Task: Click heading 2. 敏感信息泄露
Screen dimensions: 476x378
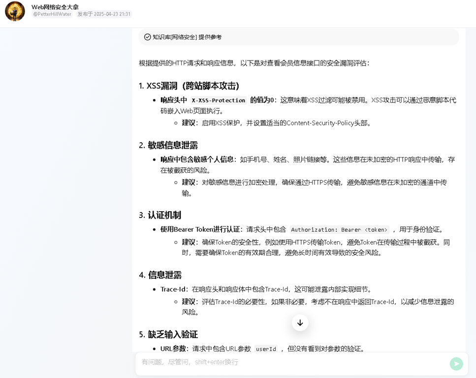Action: 168,145
